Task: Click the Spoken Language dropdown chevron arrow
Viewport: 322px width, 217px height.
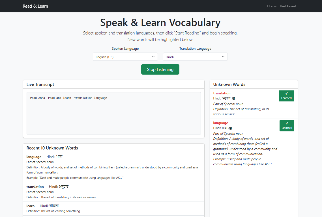Action: tap(153, 57)
